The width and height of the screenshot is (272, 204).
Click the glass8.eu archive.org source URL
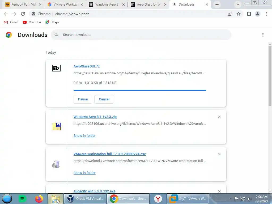(139, 73)
